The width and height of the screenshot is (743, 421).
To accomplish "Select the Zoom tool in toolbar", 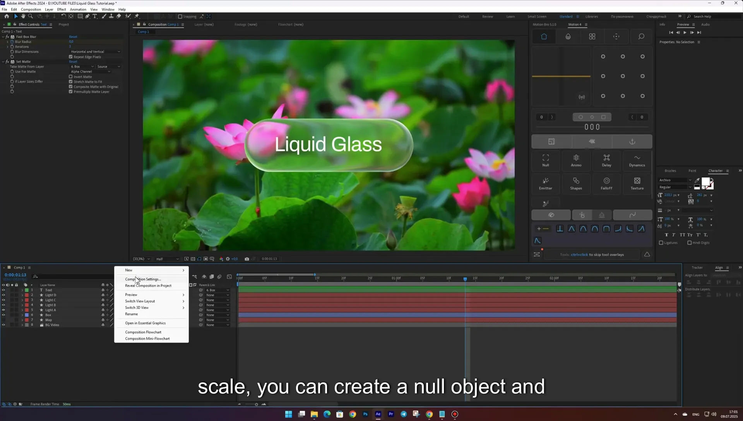I will (31, 16).
